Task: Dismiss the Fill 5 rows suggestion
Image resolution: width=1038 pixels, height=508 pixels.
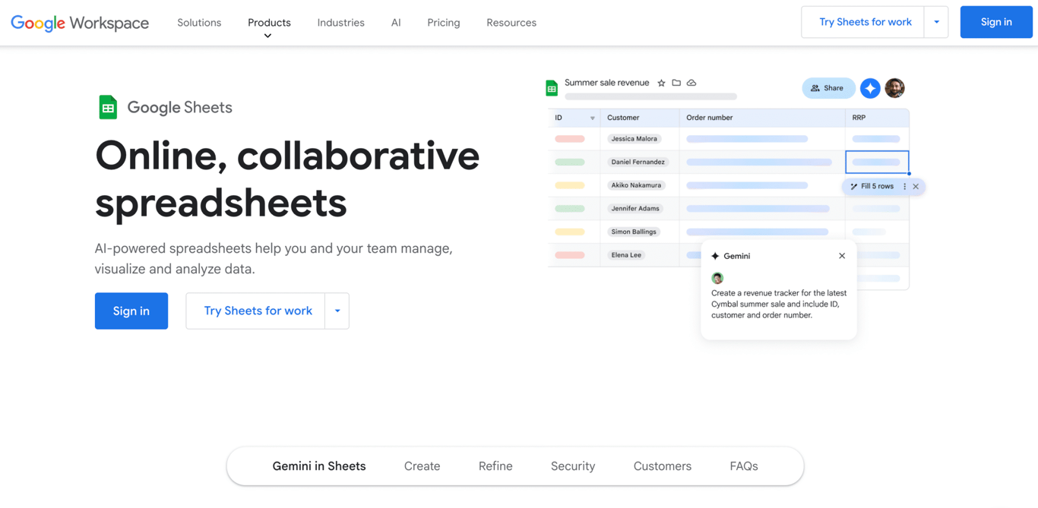Action: coord(916,185)
